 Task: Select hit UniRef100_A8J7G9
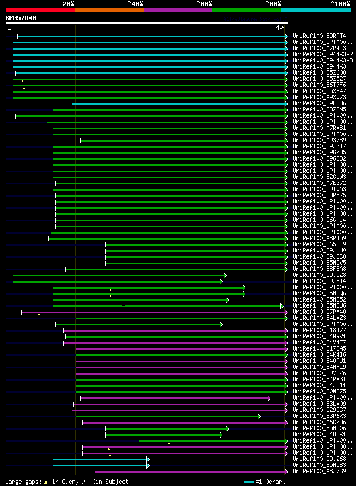(x=319, y=472)
